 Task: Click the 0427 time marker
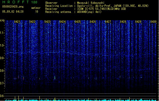pos(108,22)
